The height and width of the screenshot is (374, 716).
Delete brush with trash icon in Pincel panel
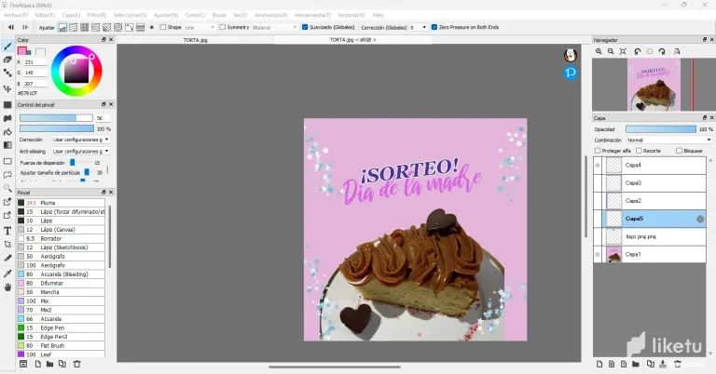click(x=76, y=364)
